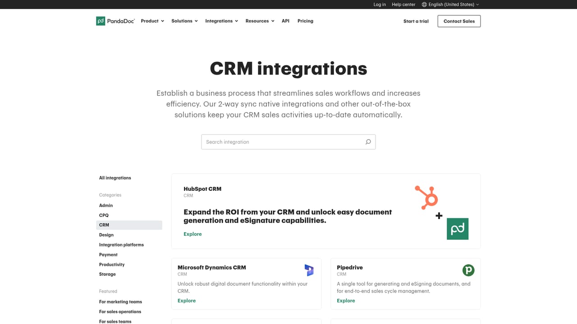Click the HubSpot sprocket logo
The image size is (577, 324).
426,197
